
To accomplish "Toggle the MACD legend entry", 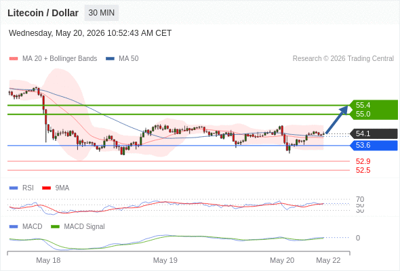I will (x=26, y=226).
